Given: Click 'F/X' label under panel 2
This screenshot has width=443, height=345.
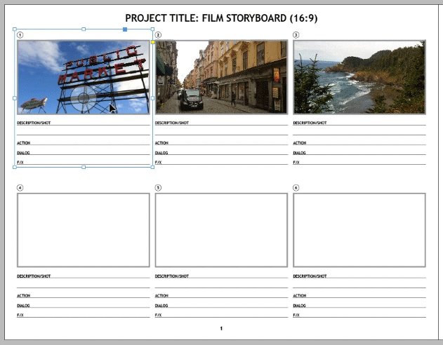Looking at the screenshot, I should click(x=158, y=163).
